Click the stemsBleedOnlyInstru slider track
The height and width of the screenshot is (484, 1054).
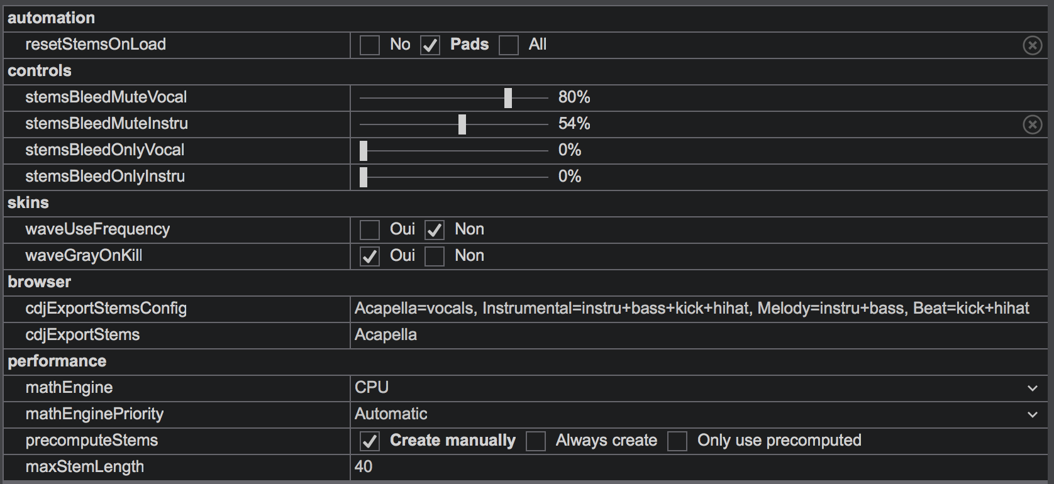click(x=454, y=177)
